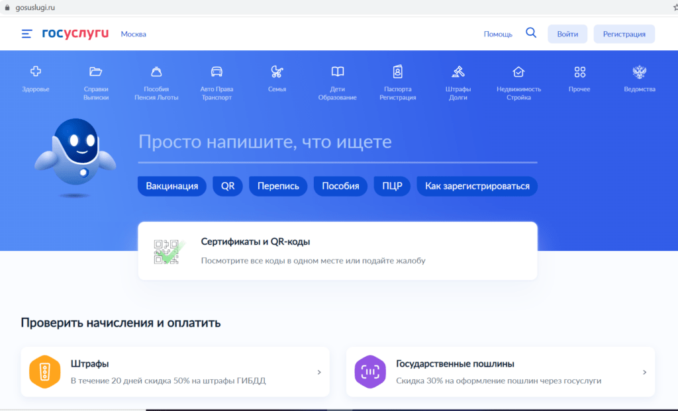
Task: Click the Войти button
Action: coord(567,34)
